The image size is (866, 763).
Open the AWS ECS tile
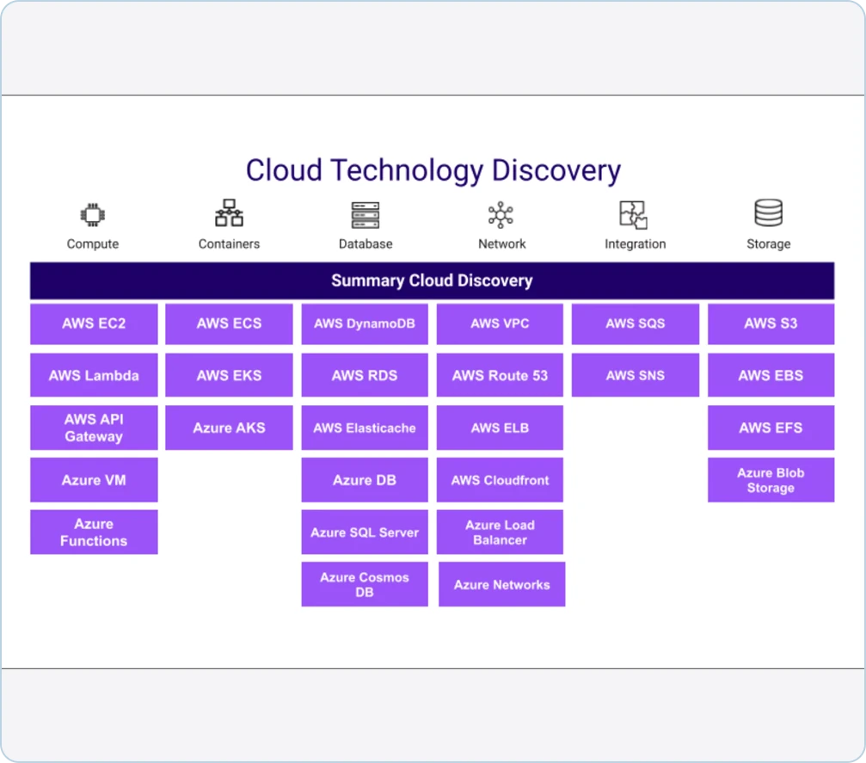click(x=230, y=323)
